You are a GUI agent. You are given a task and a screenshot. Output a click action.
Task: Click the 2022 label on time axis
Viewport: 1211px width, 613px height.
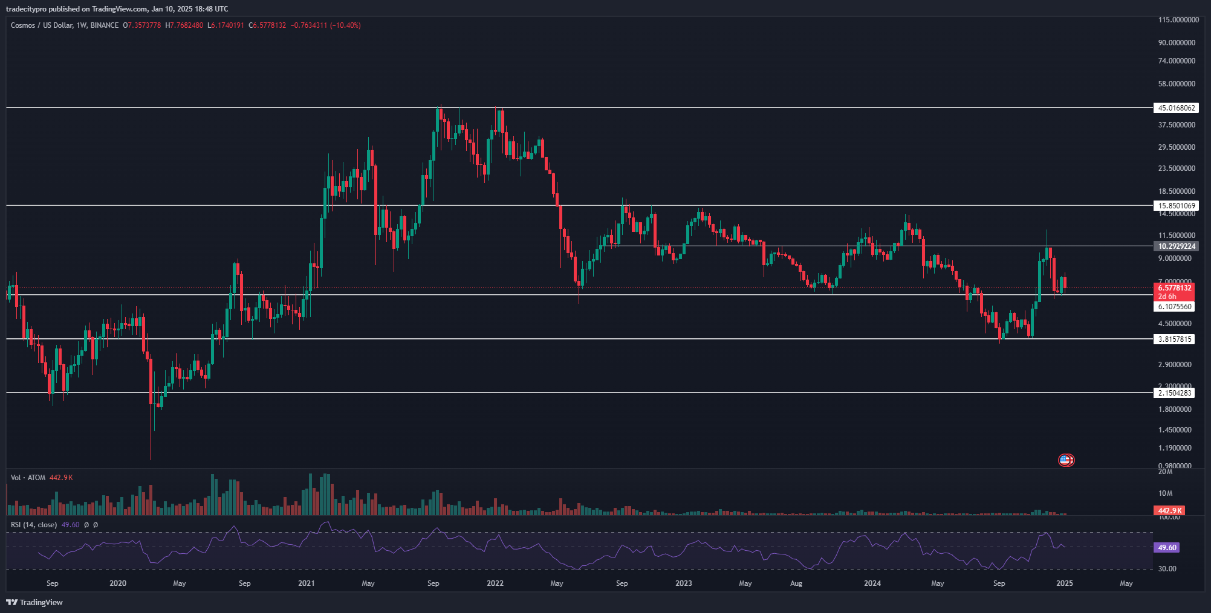tap(495, 583)
